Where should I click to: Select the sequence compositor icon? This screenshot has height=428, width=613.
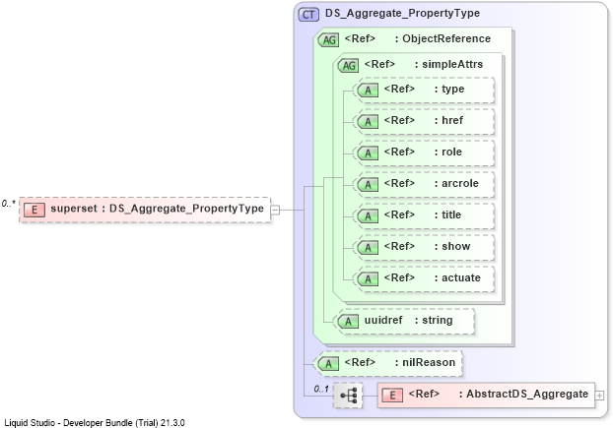click(348, 396)
